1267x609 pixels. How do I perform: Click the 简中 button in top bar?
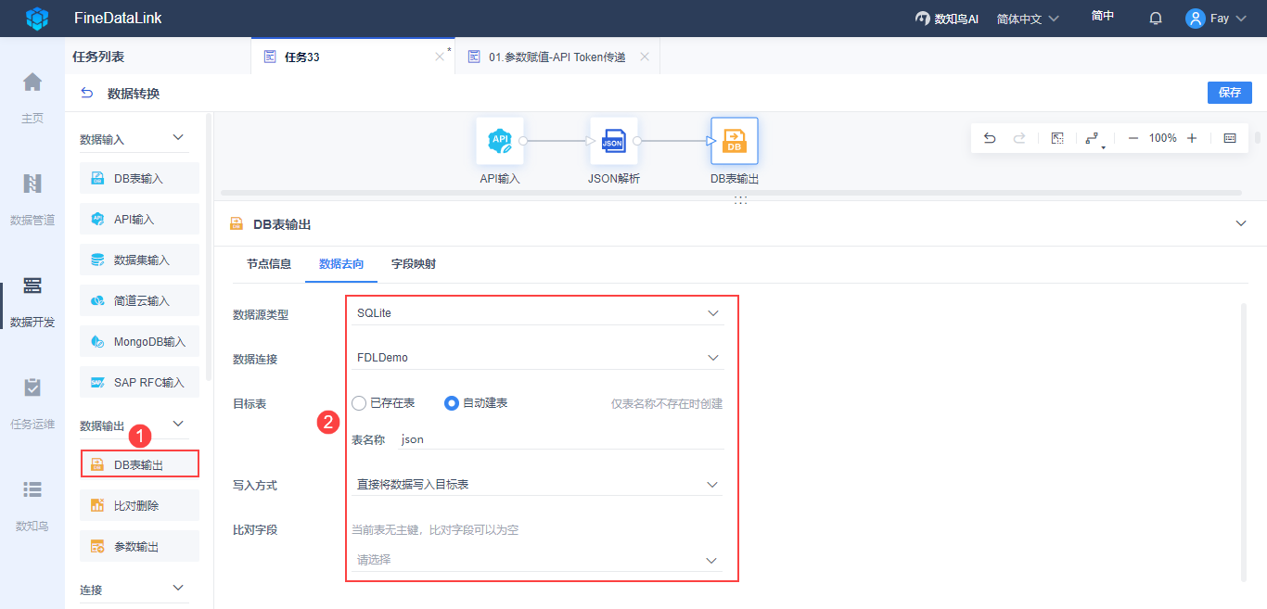point(1103,16)
